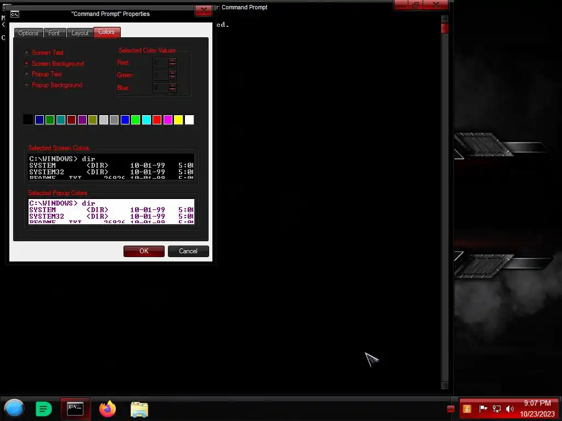Pick the purple color swatch

tap(82, 120)
